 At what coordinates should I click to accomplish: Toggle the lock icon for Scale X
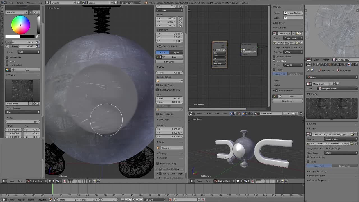pos(180,18)
